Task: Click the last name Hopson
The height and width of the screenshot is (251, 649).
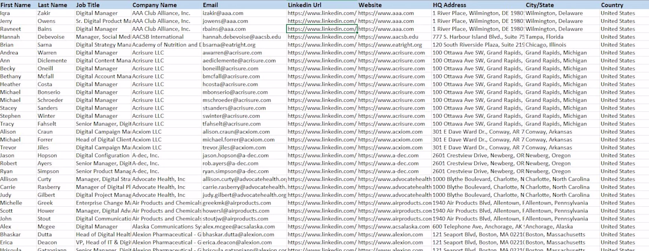Action: point(56,156)
